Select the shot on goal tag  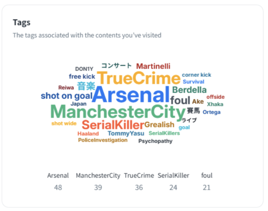point(66,96)
